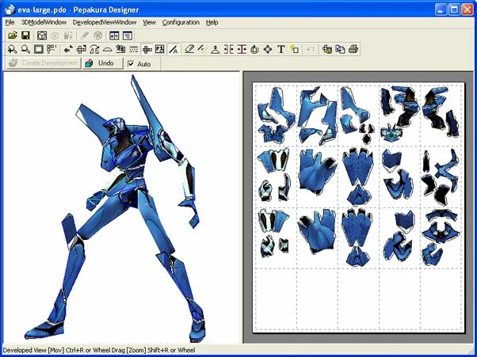Open the Help menu

[212, 22]
